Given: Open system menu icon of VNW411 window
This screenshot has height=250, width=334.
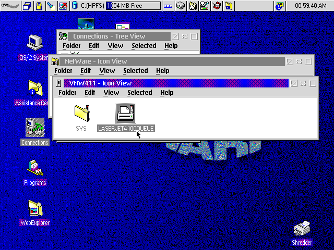Looking at the screenshot, I should 58,83.
